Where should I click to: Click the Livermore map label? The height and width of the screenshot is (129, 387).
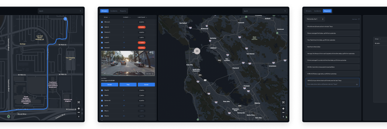272,66
